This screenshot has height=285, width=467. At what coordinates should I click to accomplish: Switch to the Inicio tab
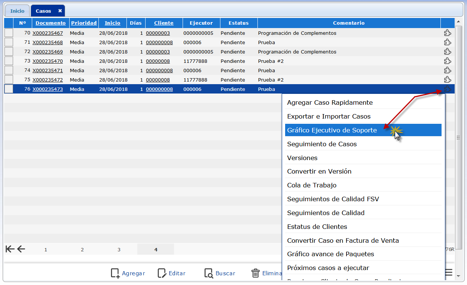pos(17,11)
